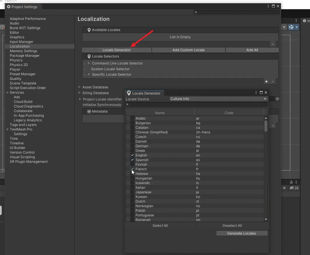Sort locales by Name column header
The image size is (310, 255).
pos(160,113)
